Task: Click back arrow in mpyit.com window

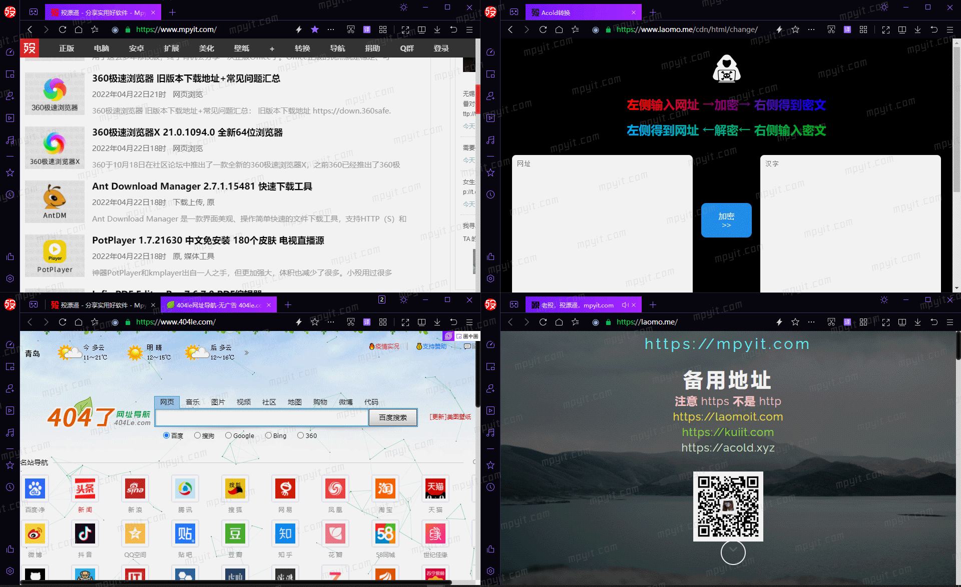Action: 30,29
